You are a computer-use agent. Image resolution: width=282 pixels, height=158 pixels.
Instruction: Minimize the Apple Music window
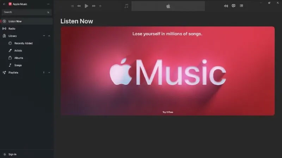(261, 3)
